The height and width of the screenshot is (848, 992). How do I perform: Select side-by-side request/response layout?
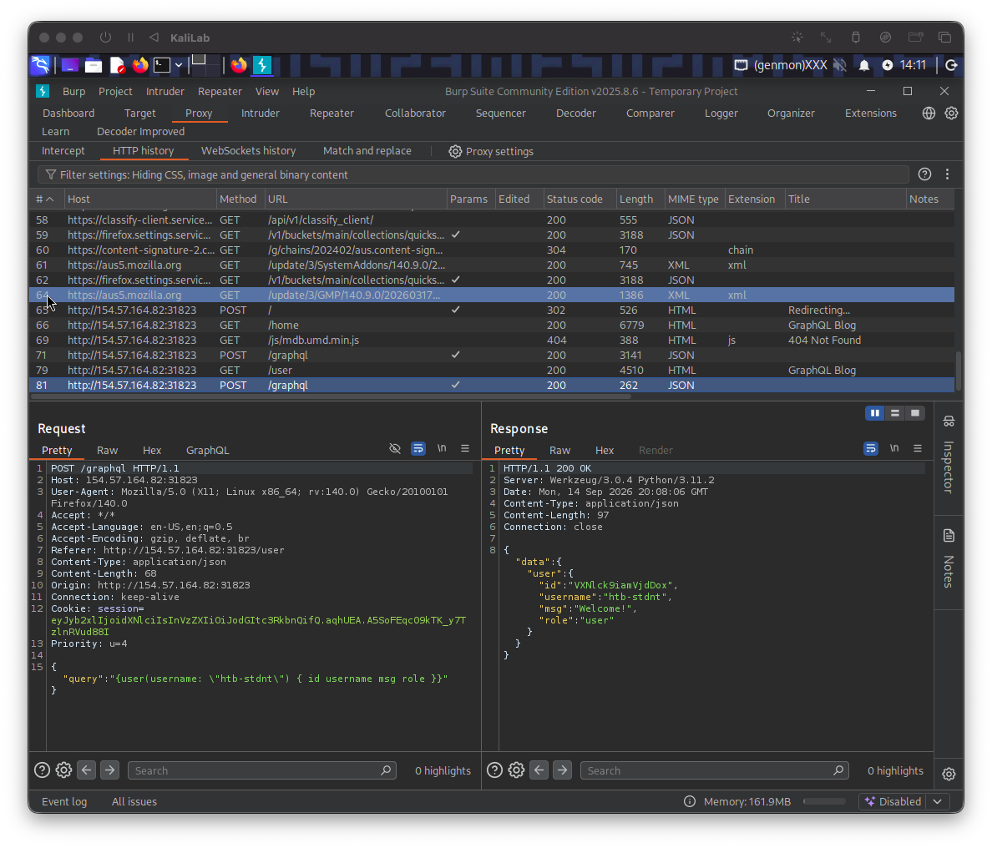[x=875, y=413]
